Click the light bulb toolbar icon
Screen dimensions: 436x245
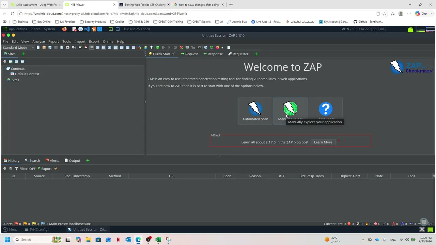click(151, 47)
